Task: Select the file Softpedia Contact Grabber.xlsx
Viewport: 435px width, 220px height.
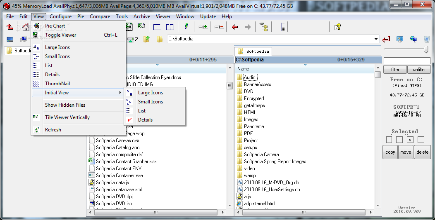Action: (126, 161)
